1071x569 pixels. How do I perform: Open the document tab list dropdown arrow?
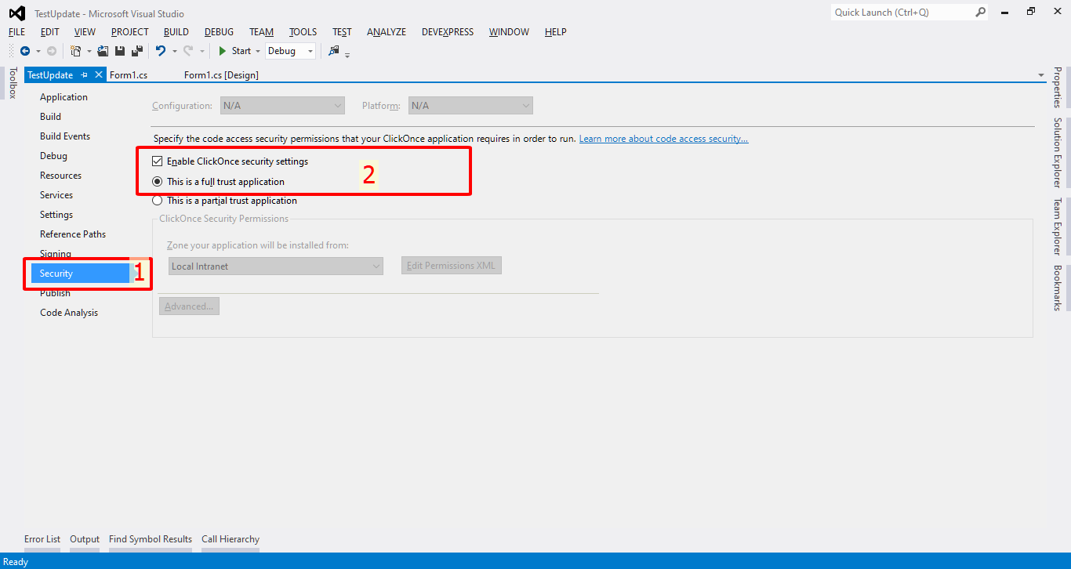click(1041, 75)
